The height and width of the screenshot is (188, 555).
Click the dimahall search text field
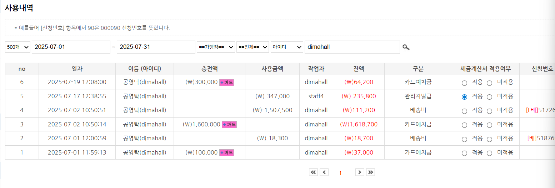click(352, 47)
